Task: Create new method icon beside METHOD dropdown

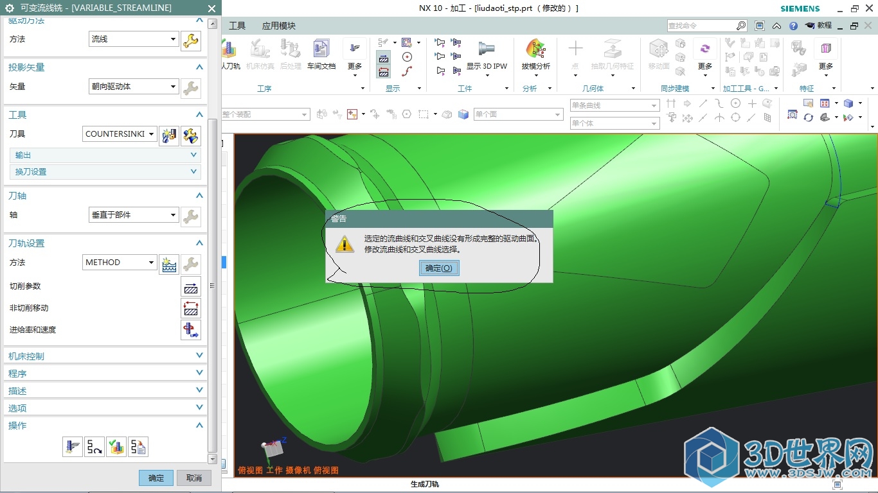Action: coord(169,264)
